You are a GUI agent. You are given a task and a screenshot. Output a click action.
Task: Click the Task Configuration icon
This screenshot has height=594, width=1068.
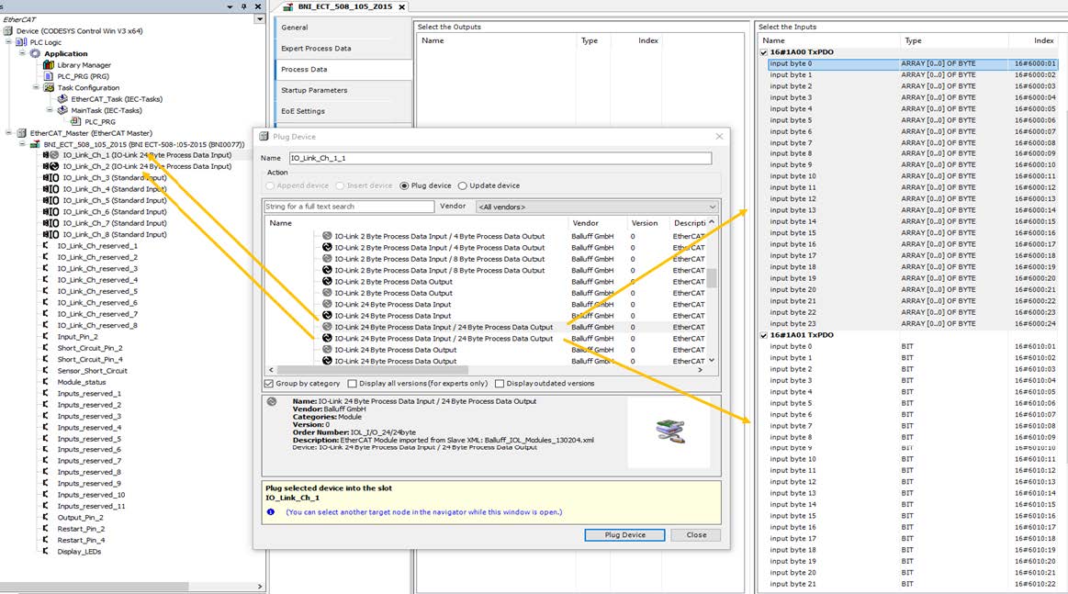pos(50,87)
